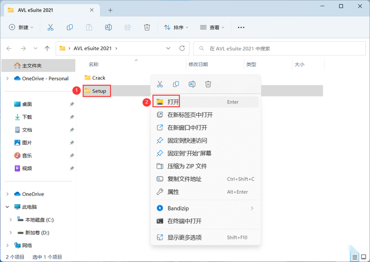
Task: Open the 查看 view dropdown
Action: coord(212,28)
